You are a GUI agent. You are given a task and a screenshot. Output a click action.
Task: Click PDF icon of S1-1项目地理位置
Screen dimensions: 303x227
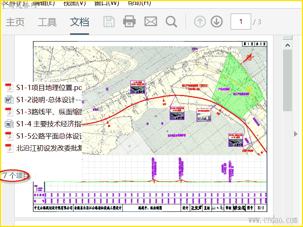[x=9, y=88]
